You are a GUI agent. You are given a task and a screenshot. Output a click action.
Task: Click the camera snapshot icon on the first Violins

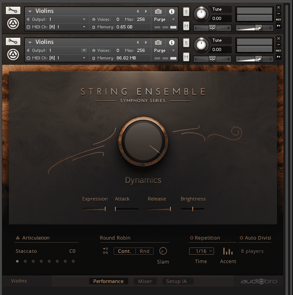(158, 12)
